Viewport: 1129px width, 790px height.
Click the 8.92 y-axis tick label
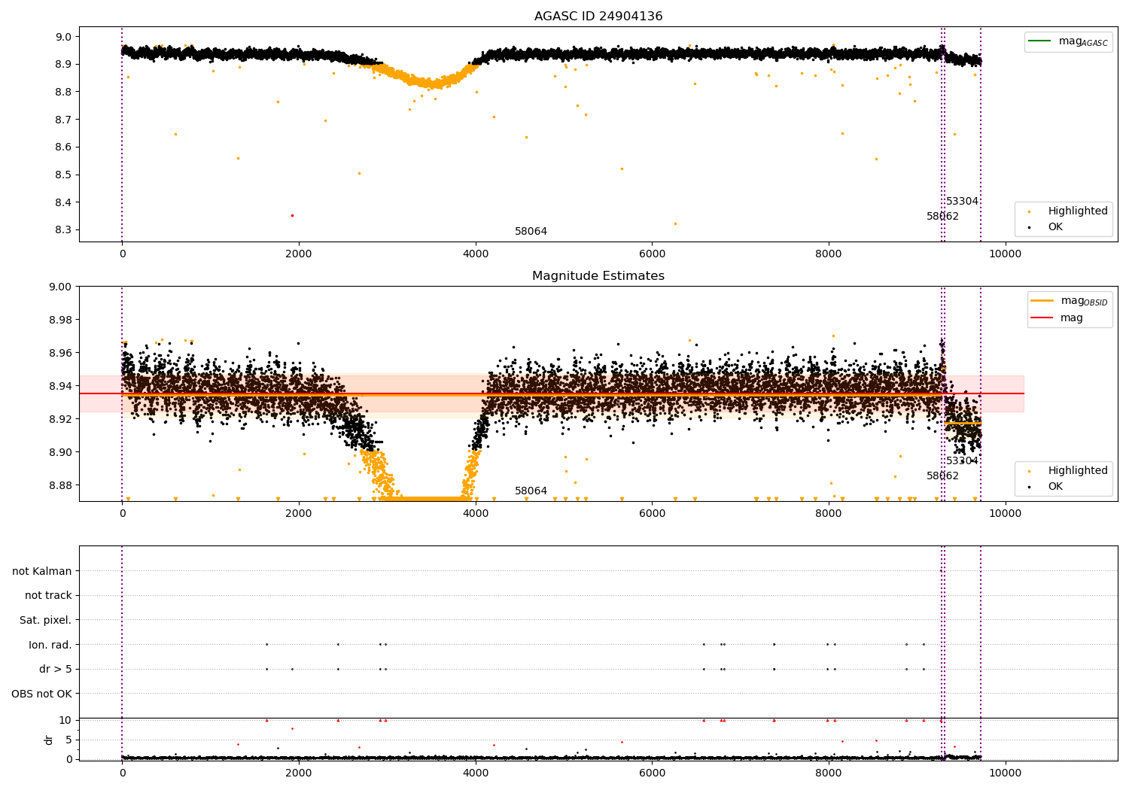[x=61, y=419]
